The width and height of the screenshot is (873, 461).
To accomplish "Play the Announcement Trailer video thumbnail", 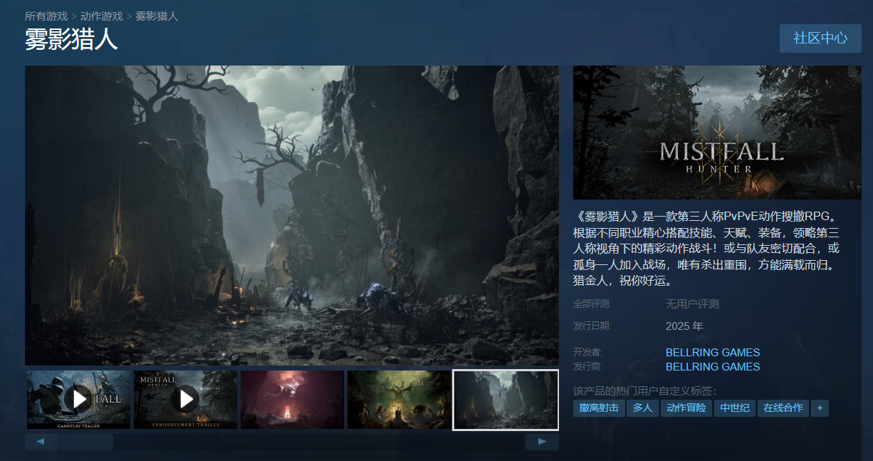I will (185, 399).
